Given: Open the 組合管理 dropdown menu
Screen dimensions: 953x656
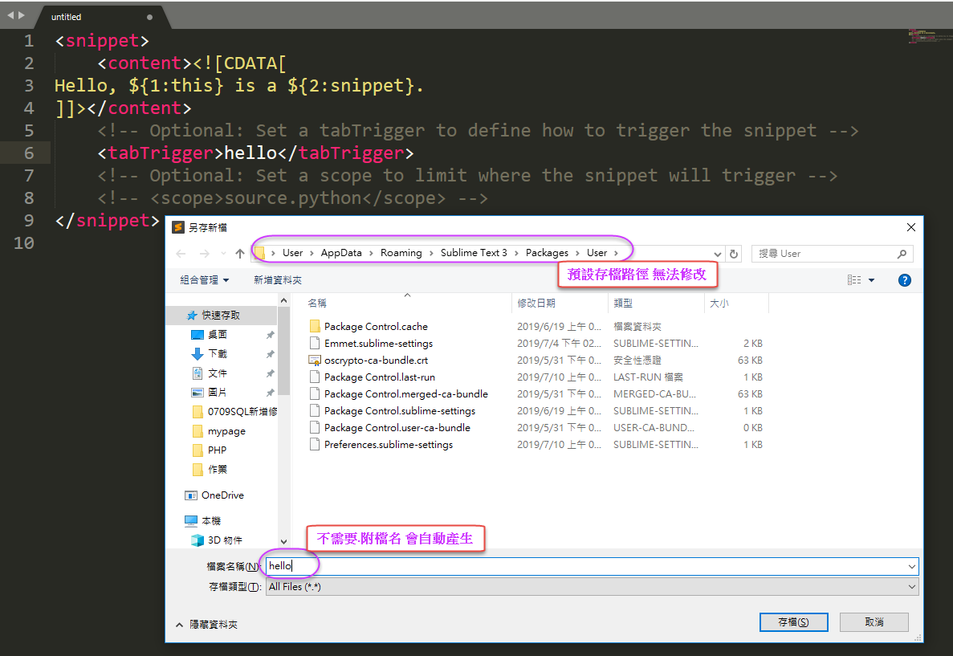Looking at the screenshot, I should [x=205, y=280].
